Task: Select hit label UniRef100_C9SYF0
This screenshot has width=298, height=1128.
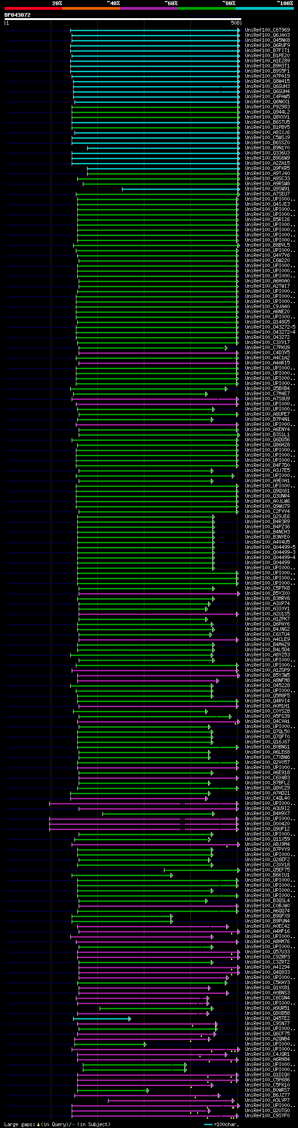Action: 267,1116
